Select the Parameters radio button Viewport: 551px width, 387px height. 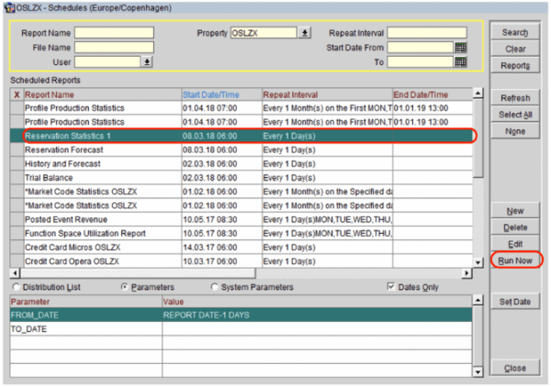[x=124, y=287]
